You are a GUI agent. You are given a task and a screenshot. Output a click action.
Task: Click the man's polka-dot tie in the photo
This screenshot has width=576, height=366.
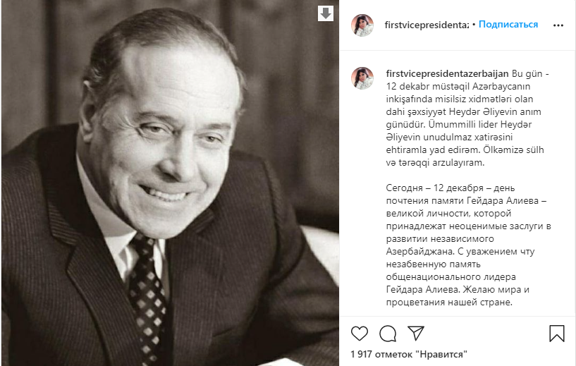pos(147,289)
